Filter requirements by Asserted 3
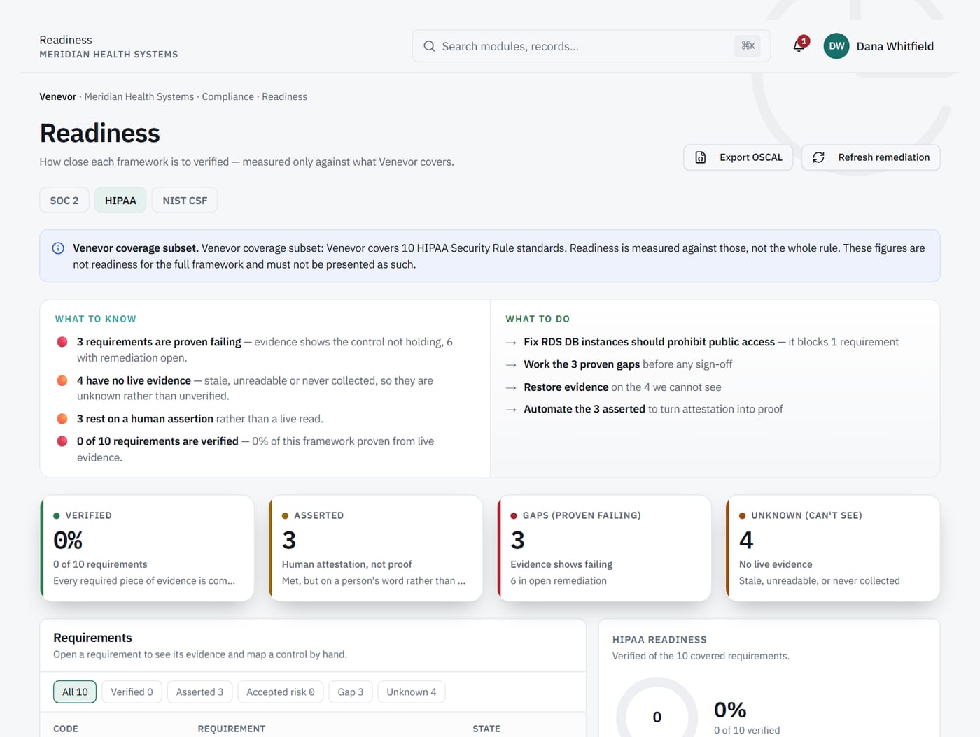 tap(199, 692)
